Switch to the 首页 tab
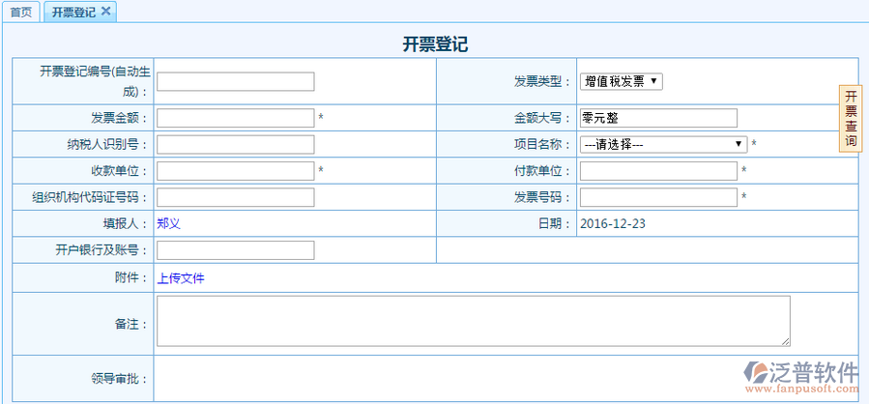Screen dimensions: 869x404 [21, 13]
